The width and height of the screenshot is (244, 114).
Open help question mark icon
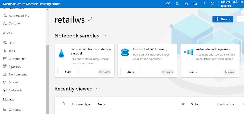[204, 4]
